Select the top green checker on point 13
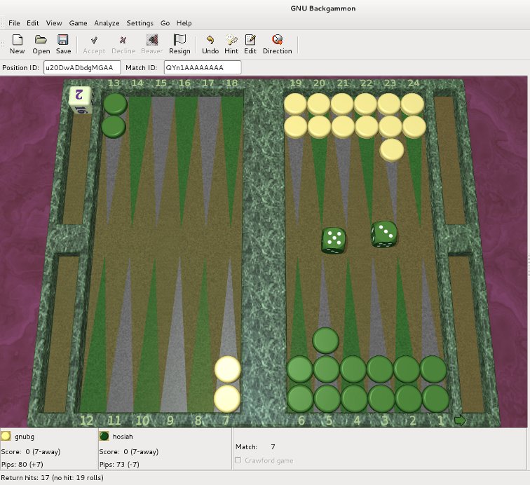530x485 pixels. tap(115, 104)
